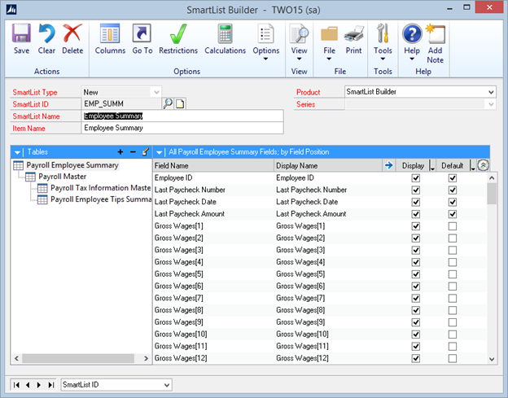Uncheck Display for Gross Wages[12]
Screen dimensions: 508x398
[x=416, y=358]
